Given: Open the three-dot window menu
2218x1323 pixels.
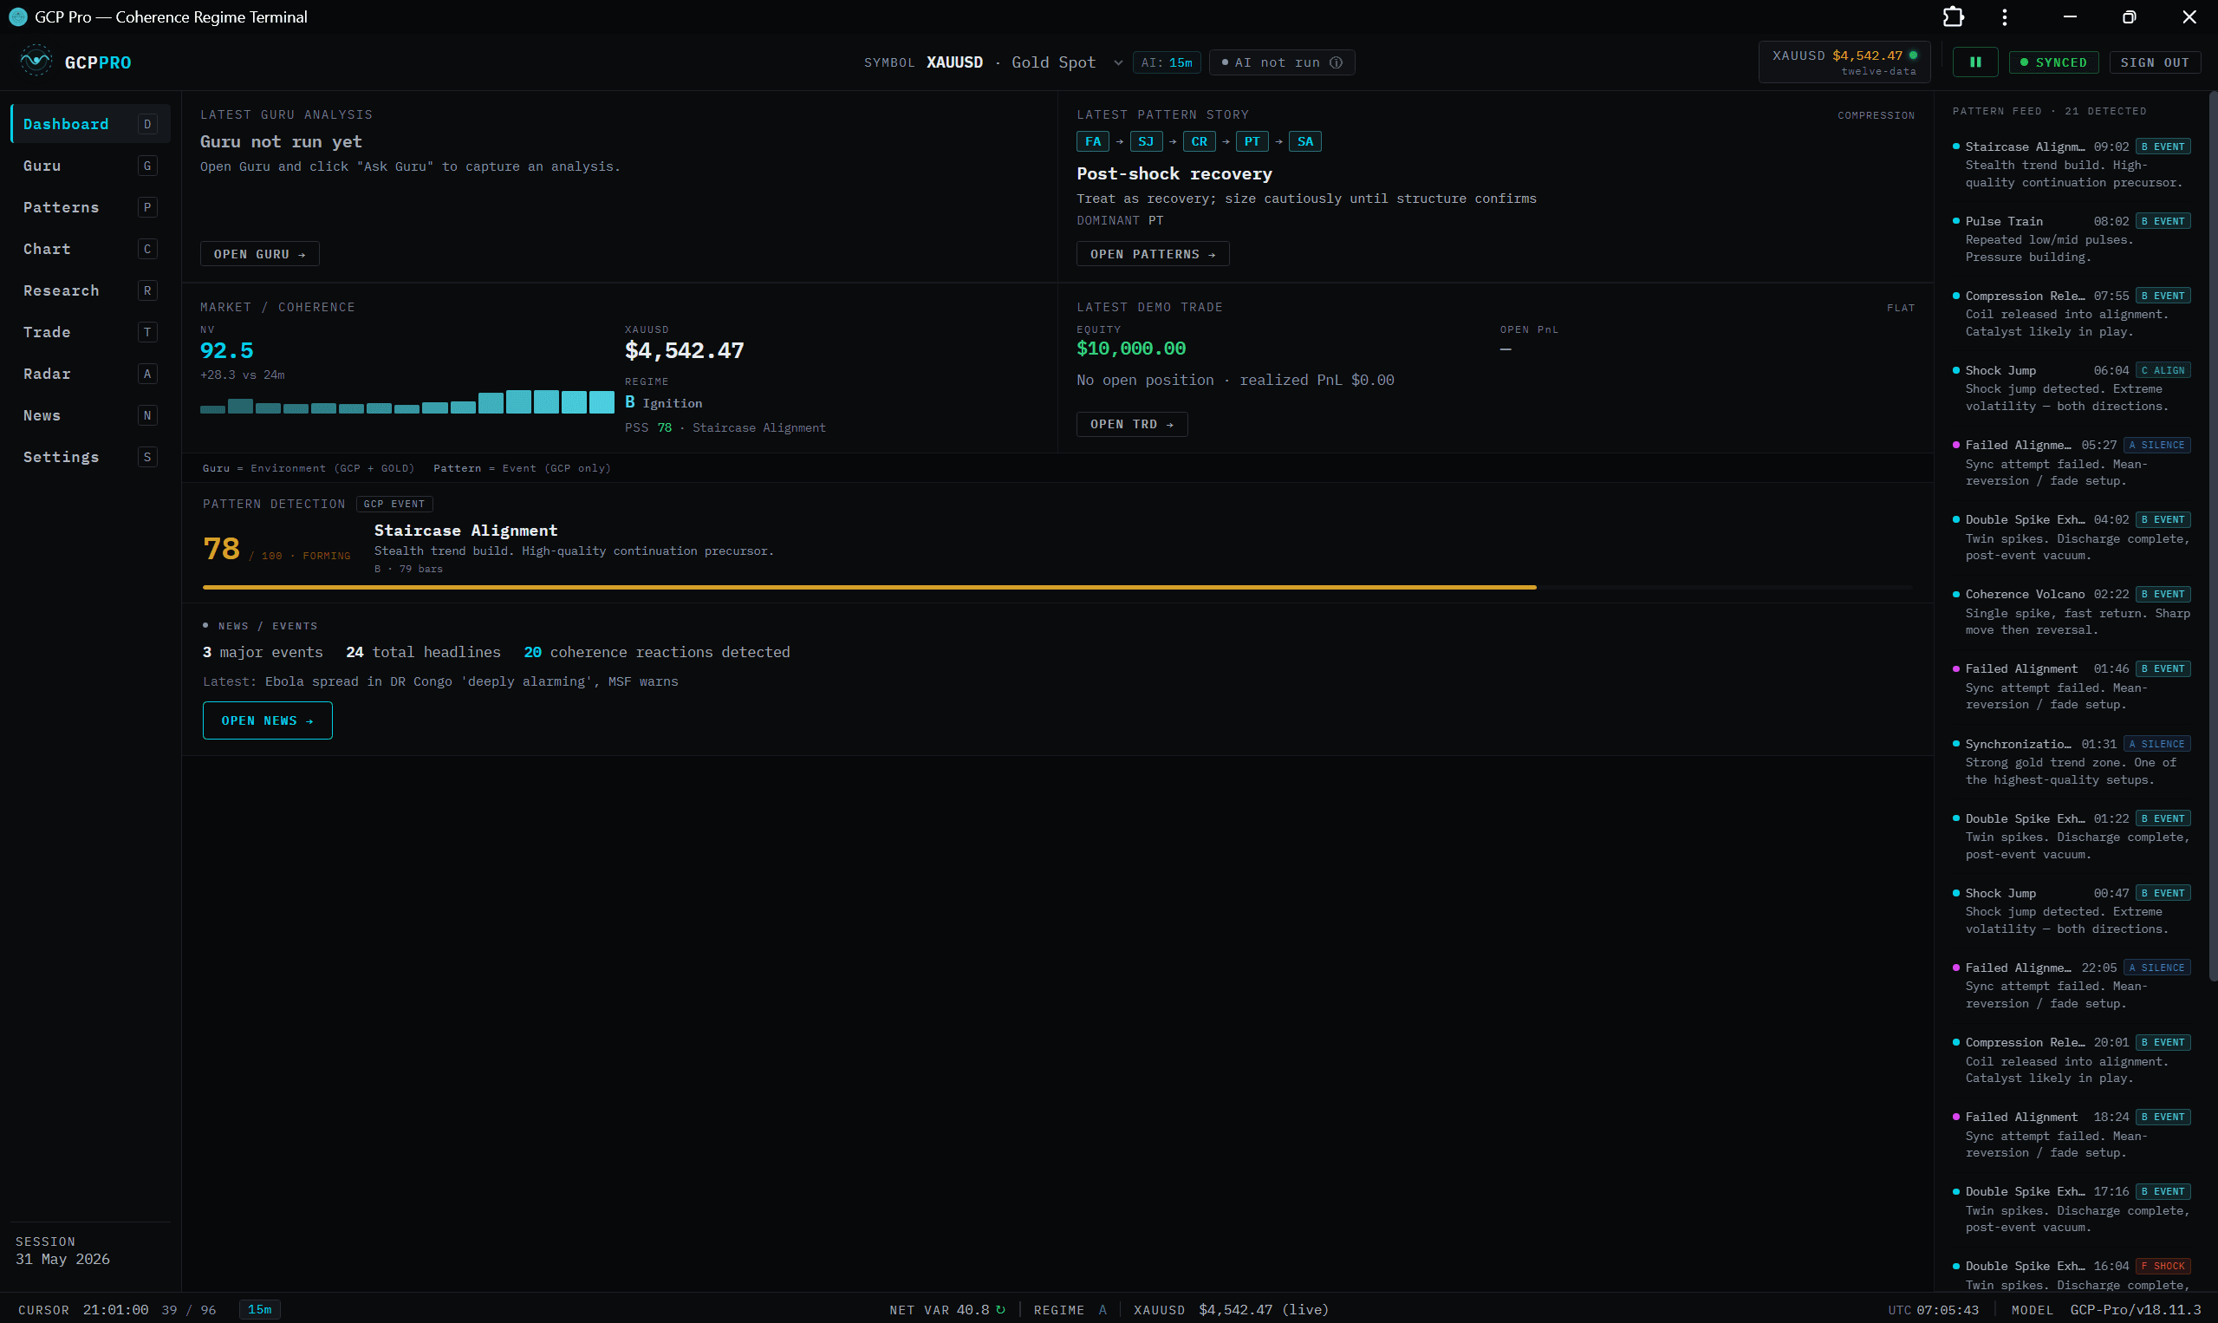Looking at the screenshot, I should tap(2005, 17).
